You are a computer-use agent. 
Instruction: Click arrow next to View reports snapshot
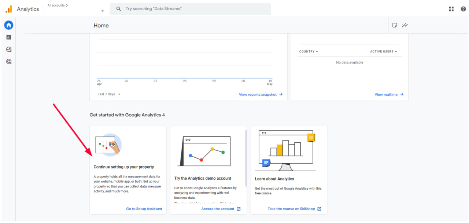tap(281, 94)
